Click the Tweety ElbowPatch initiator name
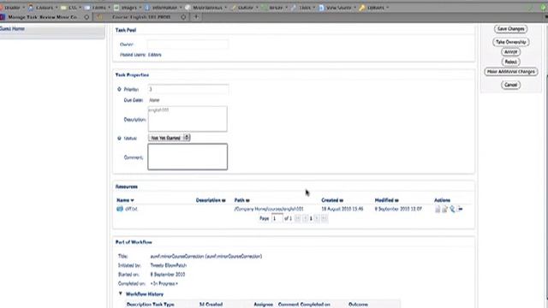The width and height of the screenshot is (548, 308). (168, 265)
